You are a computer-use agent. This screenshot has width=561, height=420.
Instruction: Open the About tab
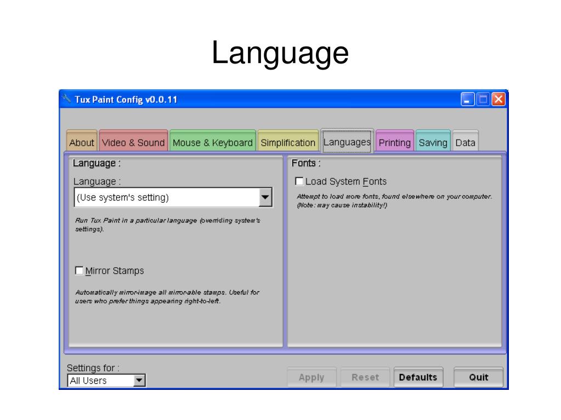[x=82, y=141]
